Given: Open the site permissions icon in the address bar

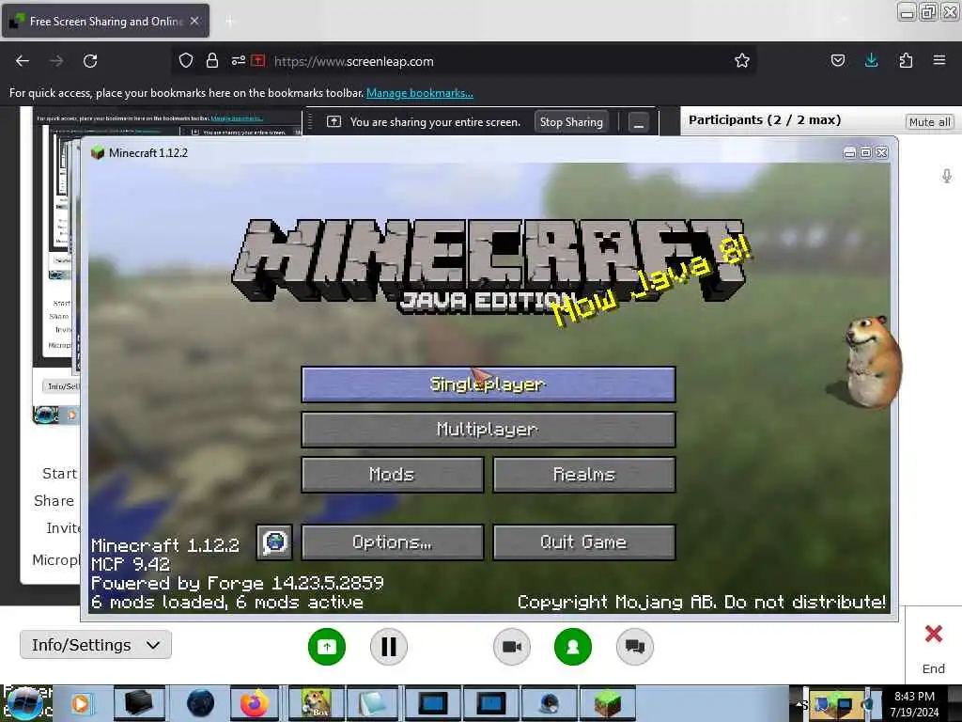Looking at the screenshot, I should pos(239,60).
